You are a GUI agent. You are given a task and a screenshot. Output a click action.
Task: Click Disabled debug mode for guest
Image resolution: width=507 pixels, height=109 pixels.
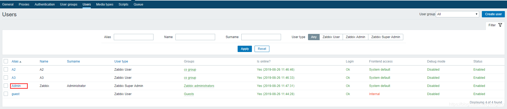[x=433, y=94]
